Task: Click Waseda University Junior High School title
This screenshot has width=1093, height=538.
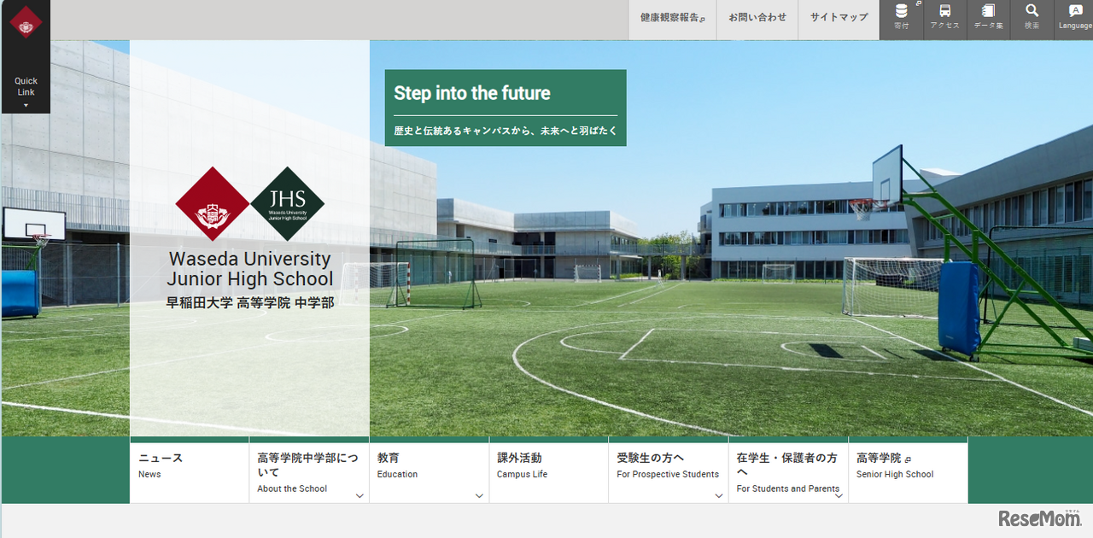Action: [x=249, y=268]
